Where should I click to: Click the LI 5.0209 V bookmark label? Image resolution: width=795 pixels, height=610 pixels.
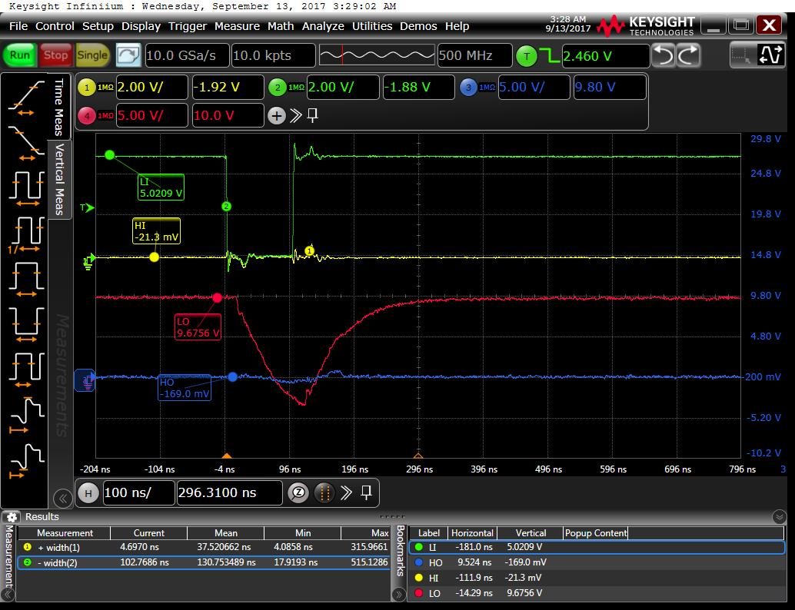161,187
